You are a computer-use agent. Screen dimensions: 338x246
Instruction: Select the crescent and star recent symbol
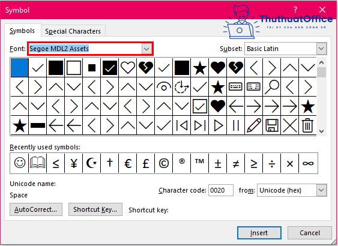92,163
